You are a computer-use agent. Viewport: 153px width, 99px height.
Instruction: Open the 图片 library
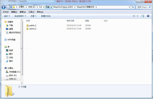pos(11,54)
